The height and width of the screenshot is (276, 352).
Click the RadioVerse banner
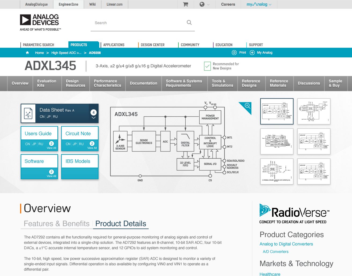(294, 214)
